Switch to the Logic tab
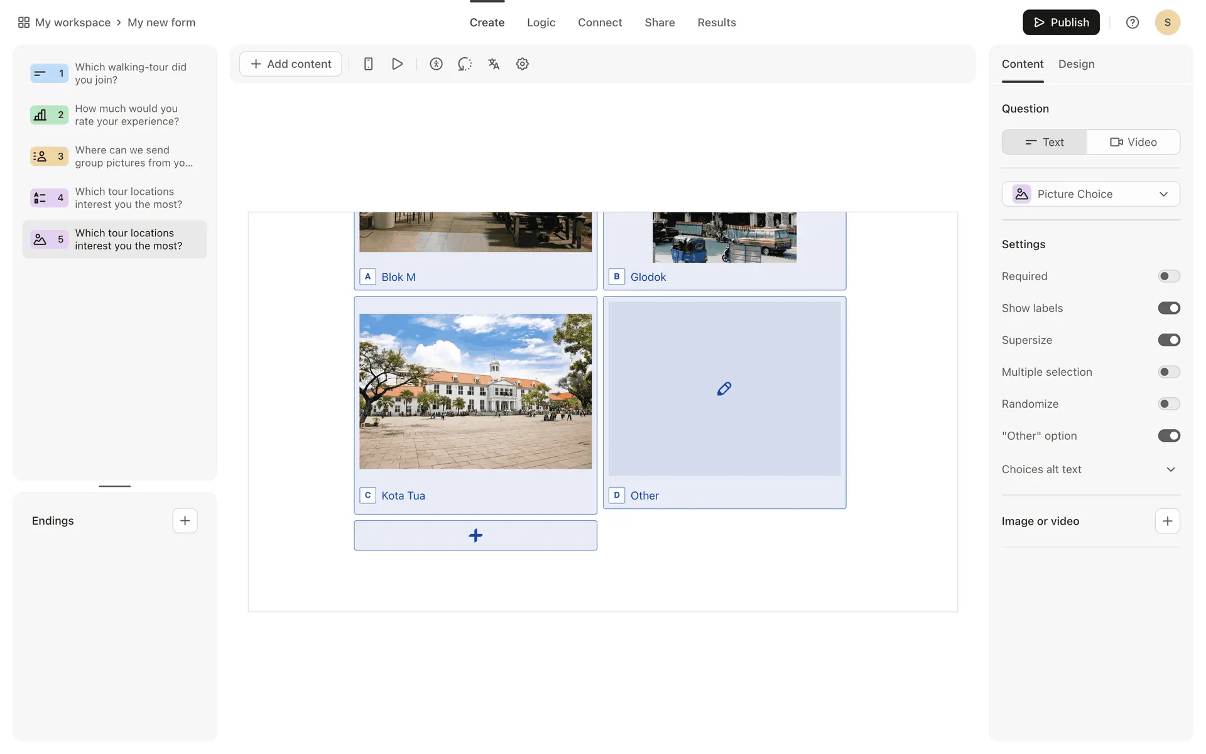This screenshot has height=754, width=1206. [x=541, y=23]
